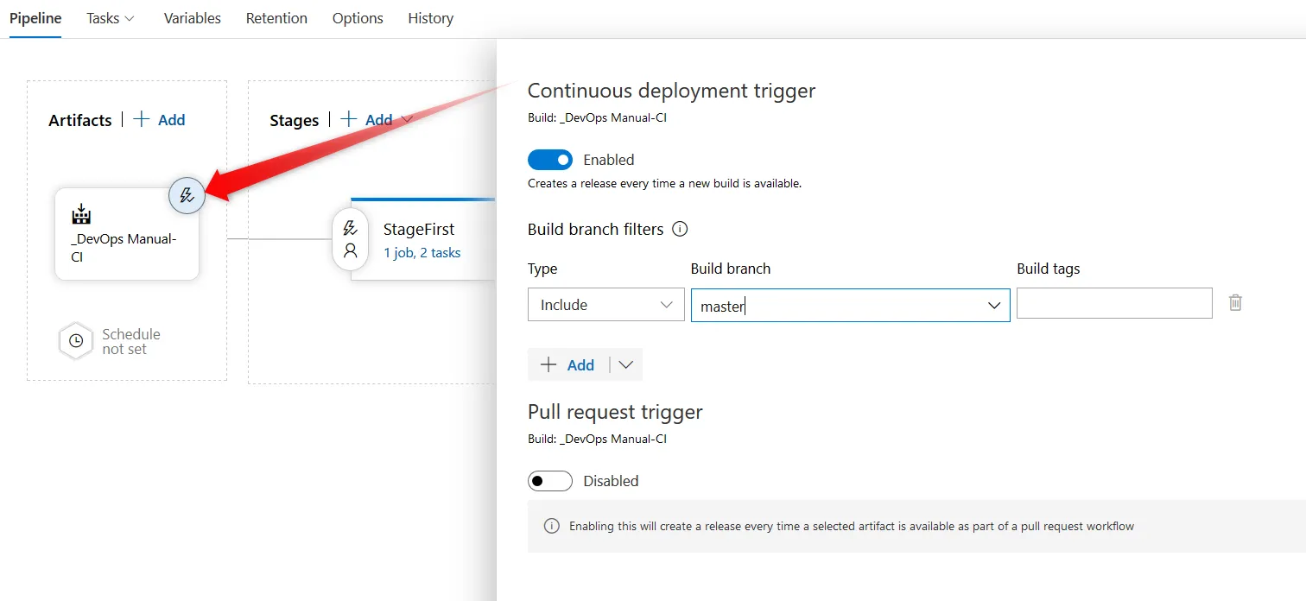Enable the pull request trigger toggle
This screenshot has height=601, width=1306.
[550, 481]
